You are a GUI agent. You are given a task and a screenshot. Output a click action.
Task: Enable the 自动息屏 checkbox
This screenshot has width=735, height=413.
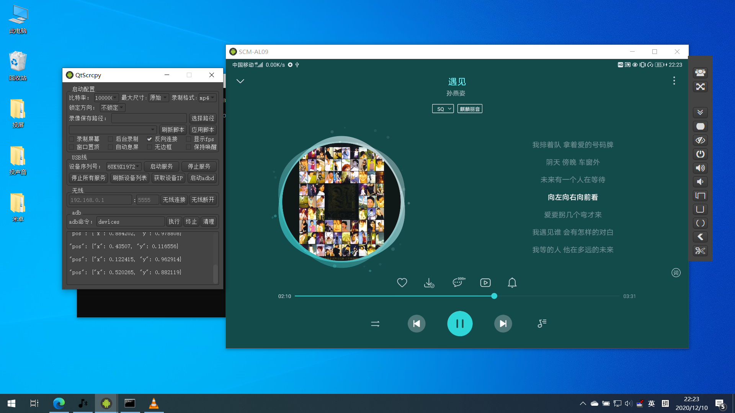point(111,147)
